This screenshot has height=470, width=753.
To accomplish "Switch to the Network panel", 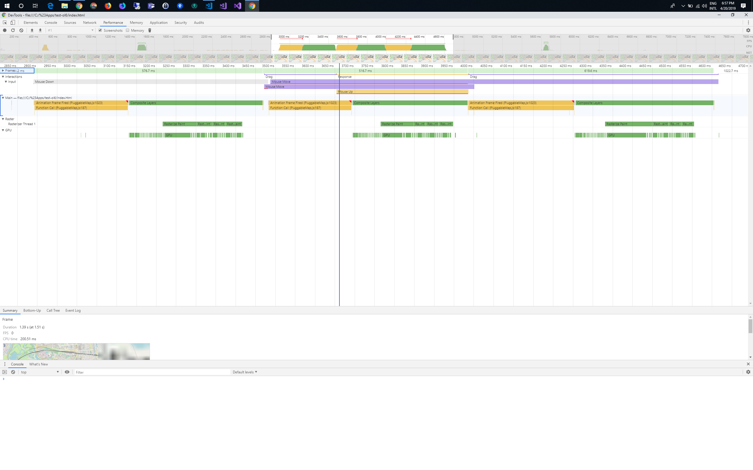I will point(90,22).
